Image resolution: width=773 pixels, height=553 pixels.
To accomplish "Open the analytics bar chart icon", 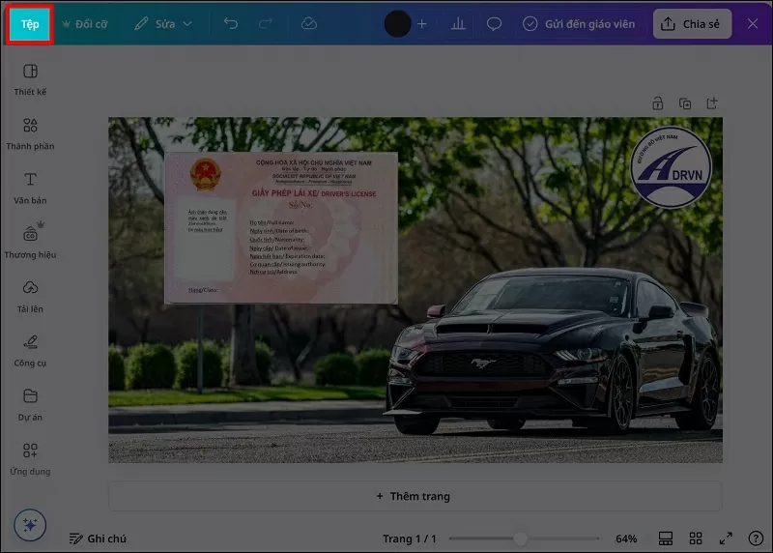I will pyautogui.click(x=458, y=24).
